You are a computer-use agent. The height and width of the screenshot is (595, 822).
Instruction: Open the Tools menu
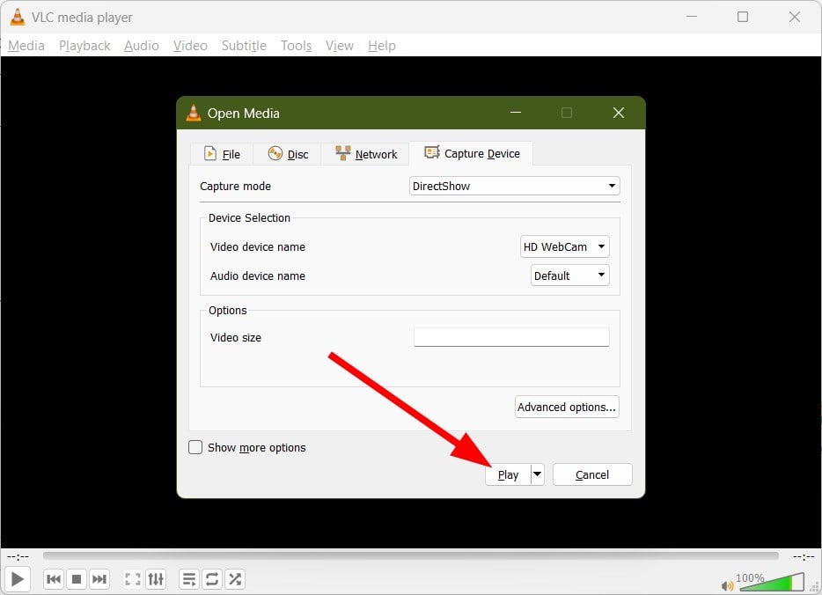(x=297, y=46)
